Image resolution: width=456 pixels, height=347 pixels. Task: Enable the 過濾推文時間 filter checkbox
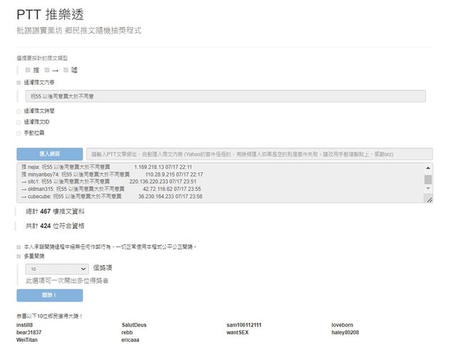[19, 111]
